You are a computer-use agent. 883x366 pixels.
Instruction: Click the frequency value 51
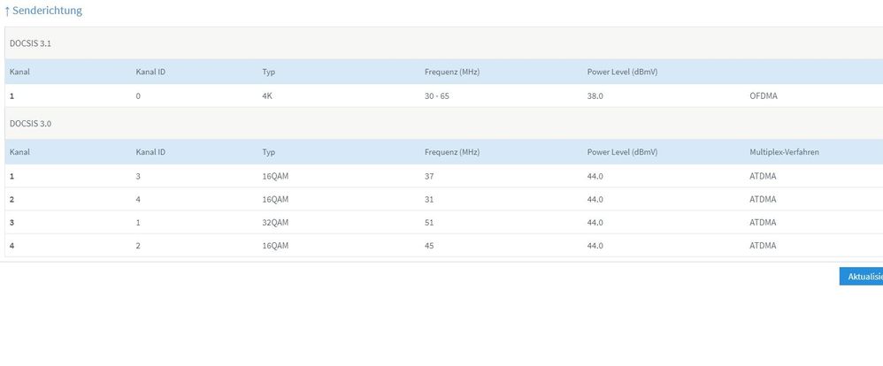click(429, 223)
